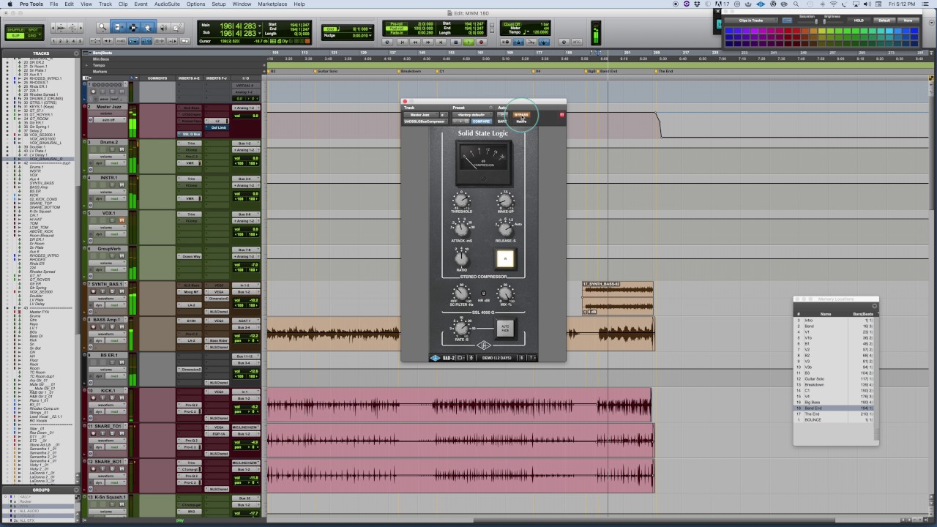Select zoom preset 3

pos(66,41)
